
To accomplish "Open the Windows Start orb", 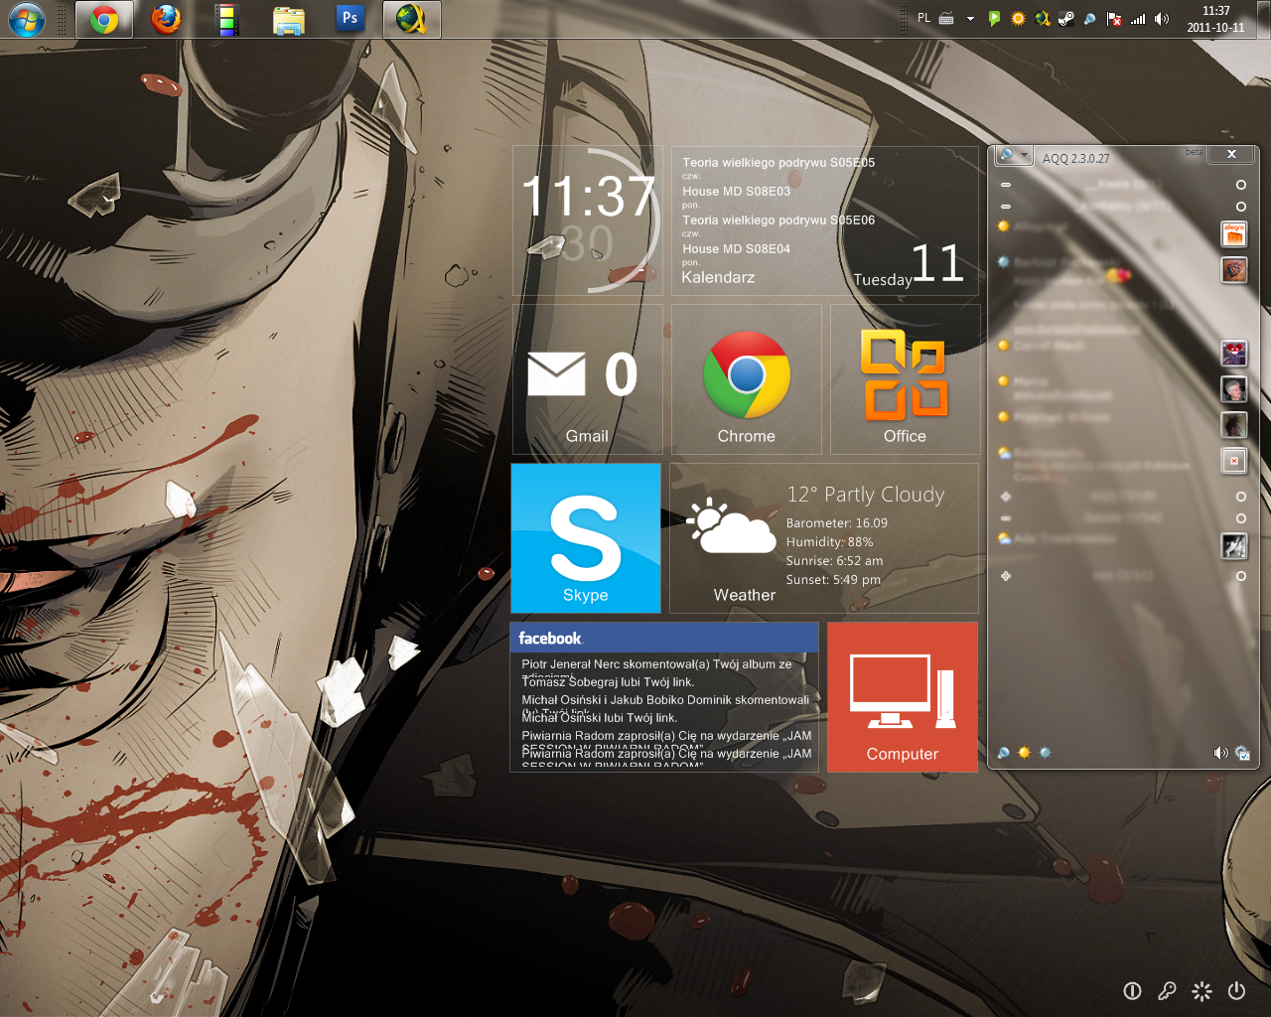I will point(27,19).
